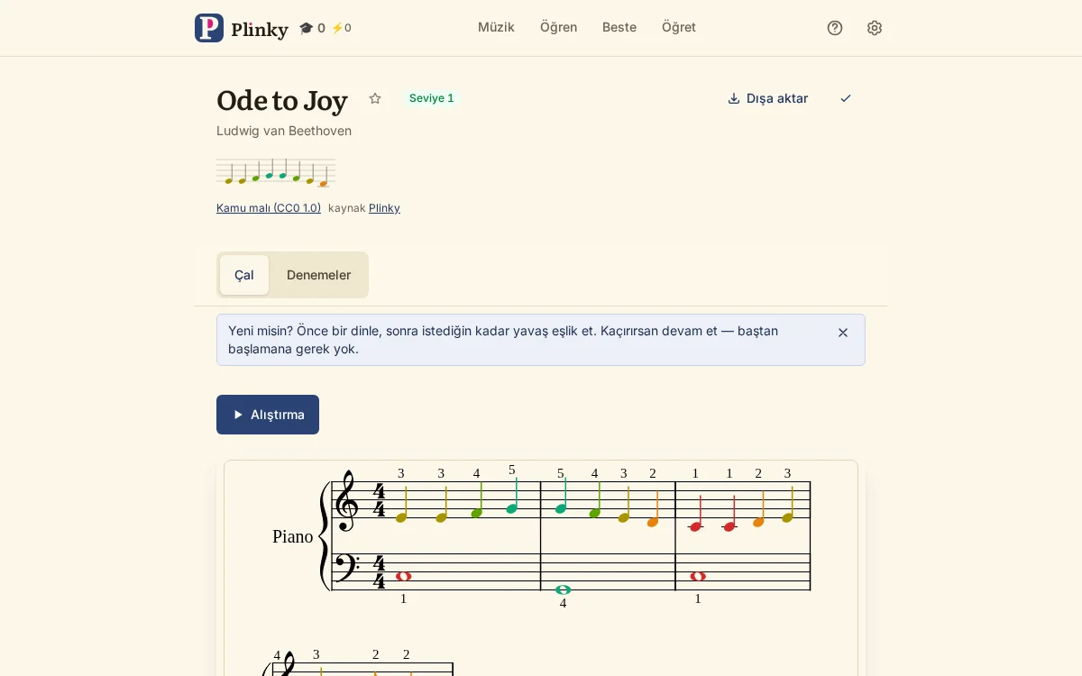Open settings gear icon
Image resolution: width=1082 pixels, height=676 pixels.
point(875,28)
